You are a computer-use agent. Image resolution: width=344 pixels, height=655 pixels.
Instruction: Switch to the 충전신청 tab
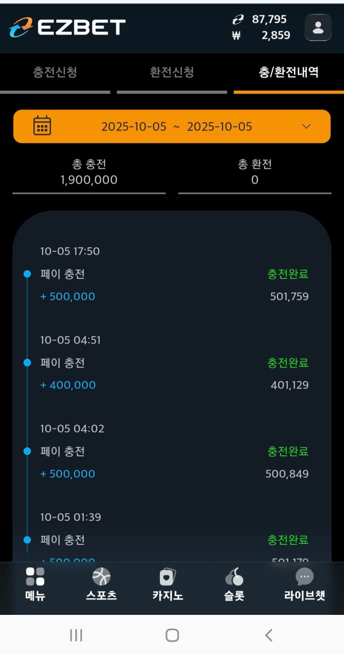55,72
